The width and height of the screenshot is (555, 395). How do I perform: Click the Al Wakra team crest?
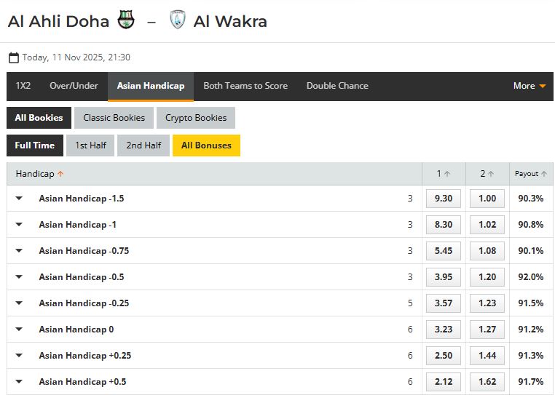[x=177, y=20]
